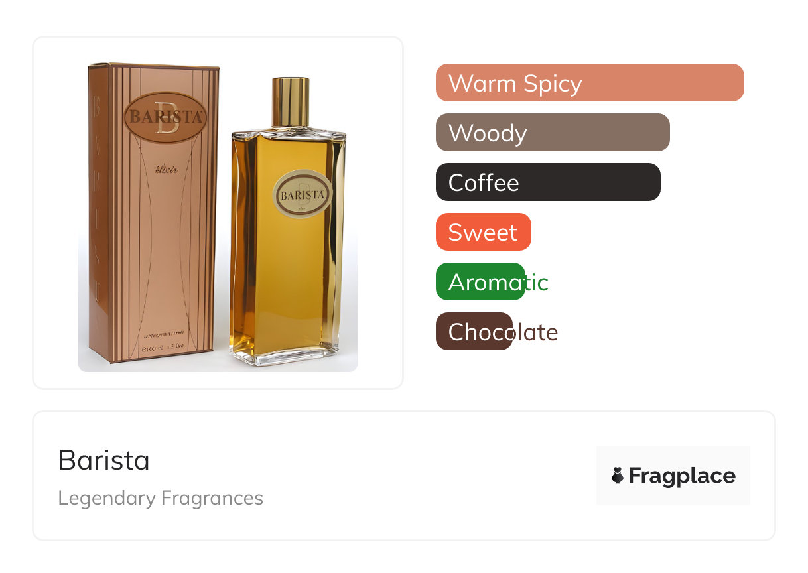808x573 pixels.
Task: Click the oval BARISTA emblem on the box
Action: click(165, 118)
